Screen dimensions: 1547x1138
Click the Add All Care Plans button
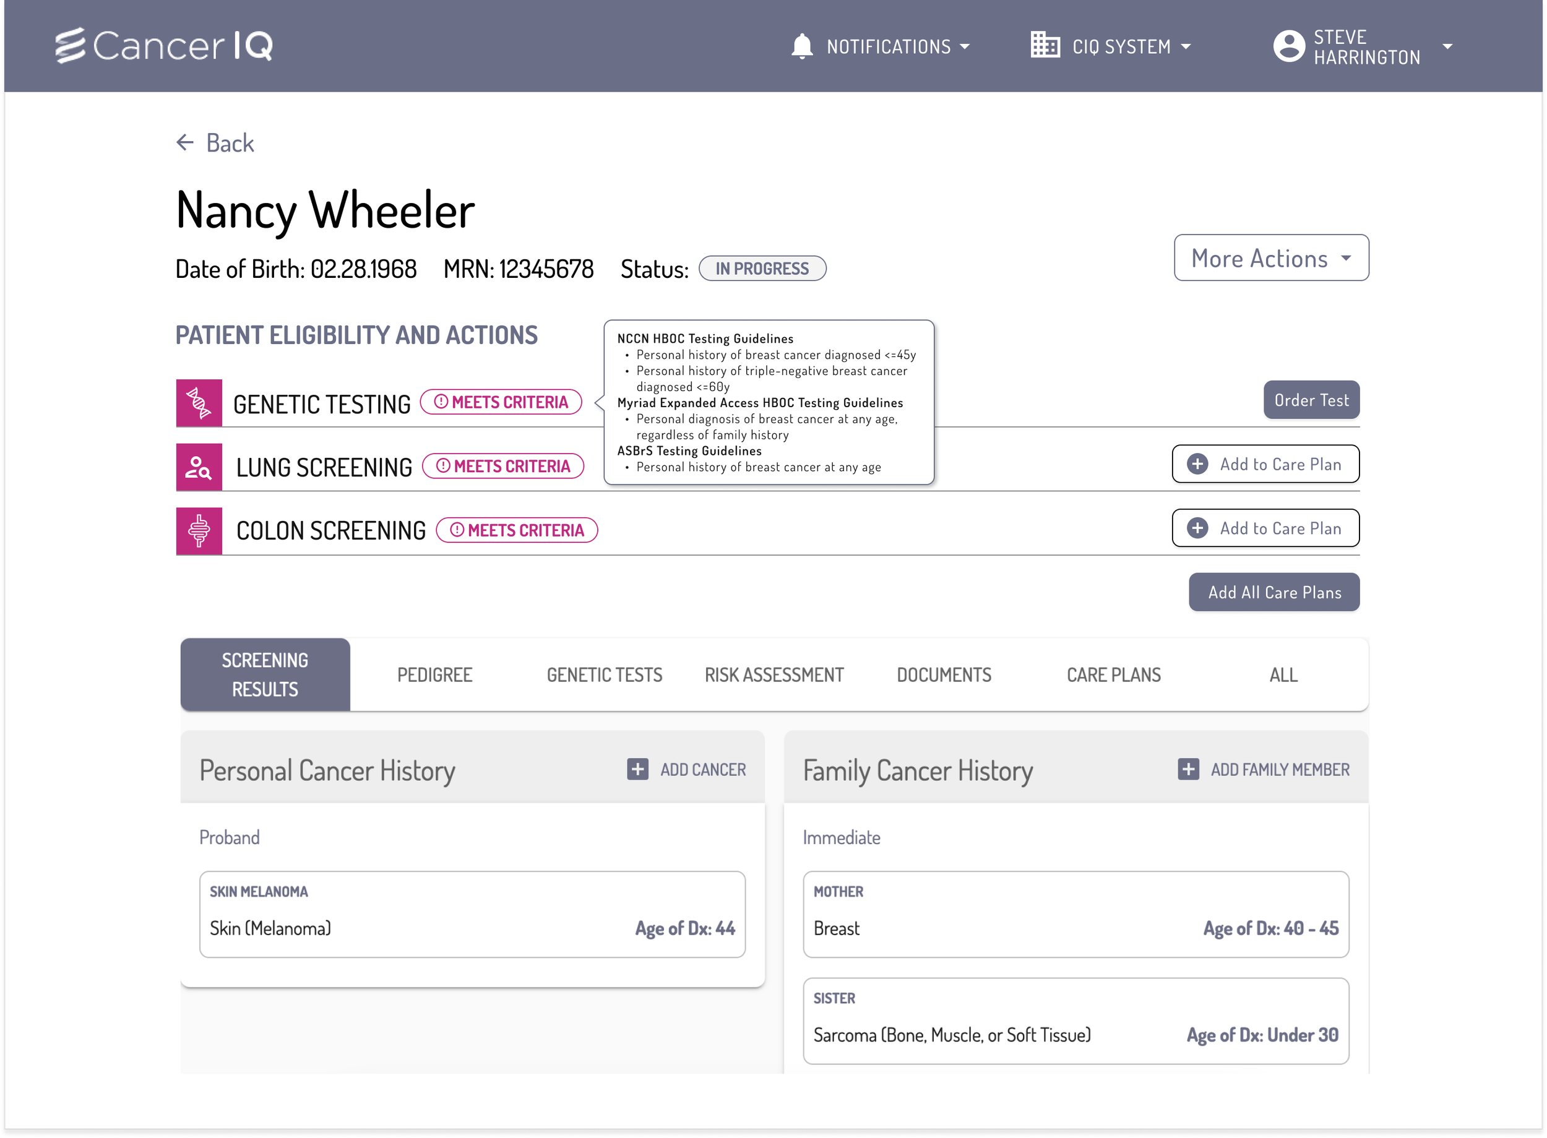1273,592
